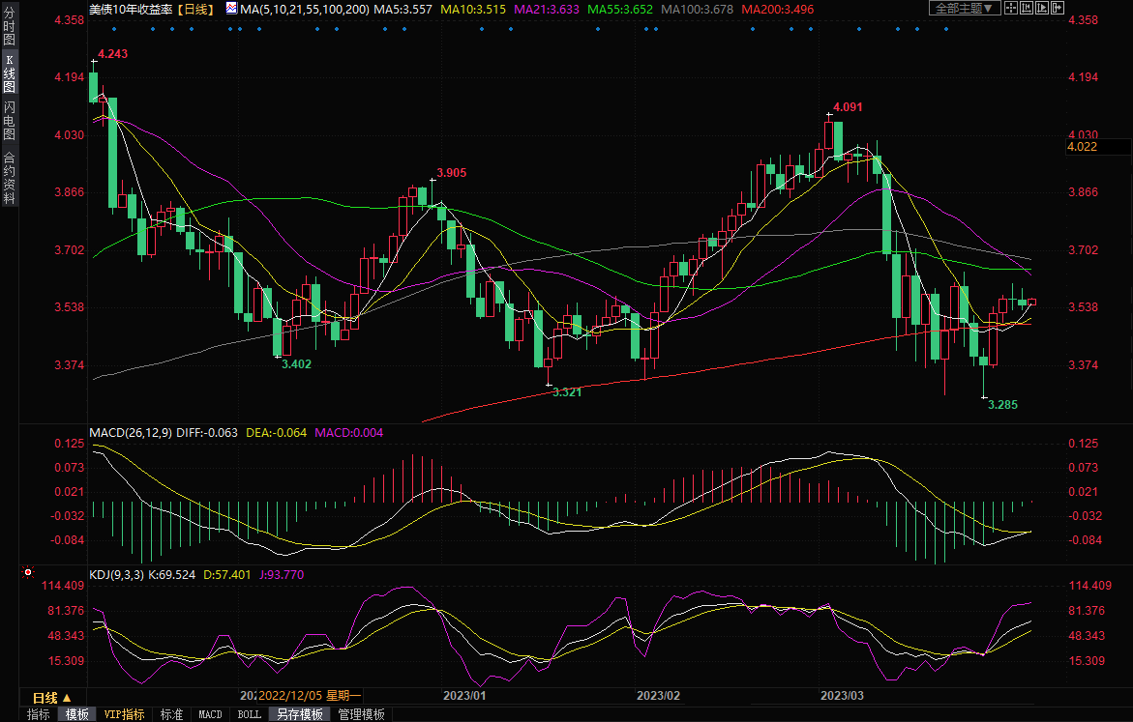
Task: Expand the 日线 period selector
Action: 51,697
